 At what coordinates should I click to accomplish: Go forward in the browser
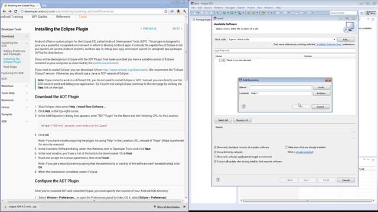click(x=10, y=11)
